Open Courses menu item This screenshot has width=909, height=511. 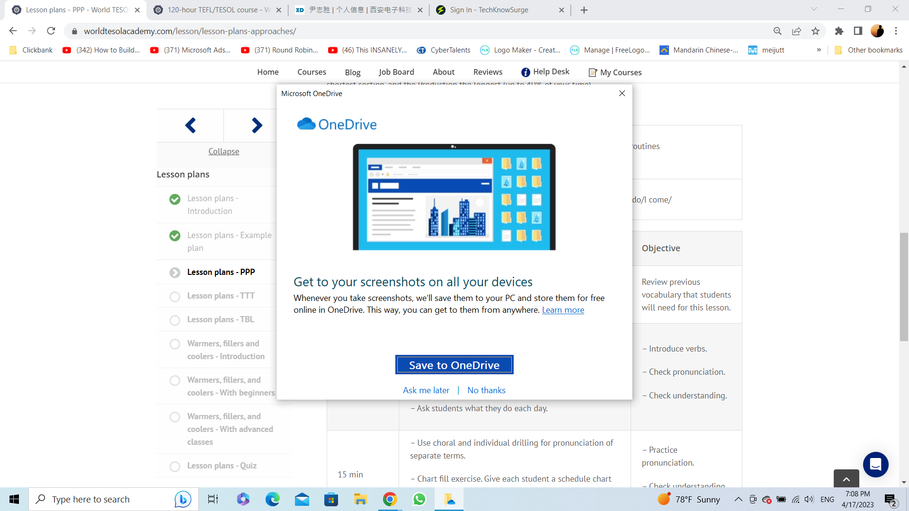coord(312,72)
